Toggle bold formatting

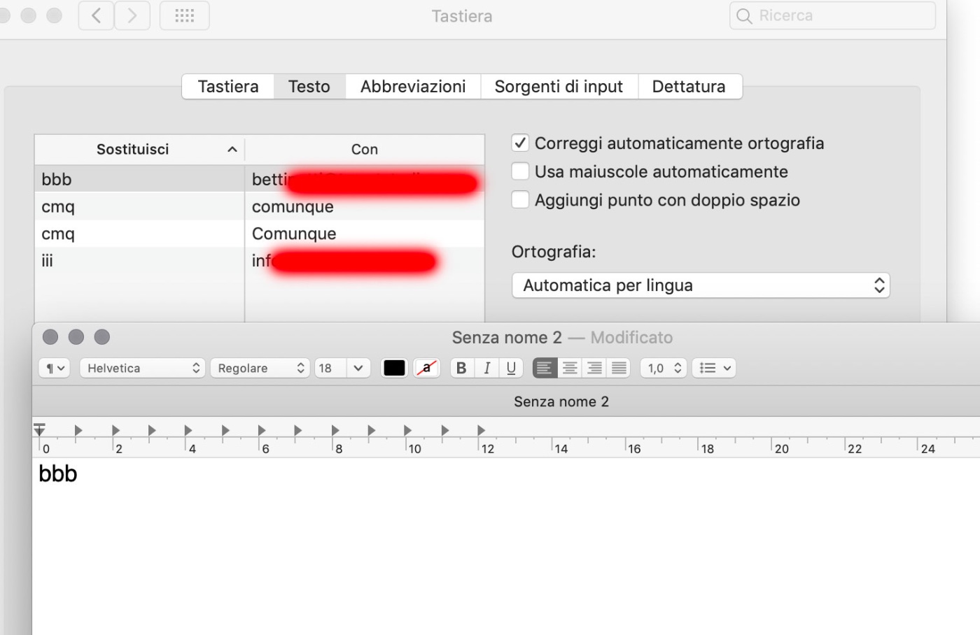[x=461, y=368]
